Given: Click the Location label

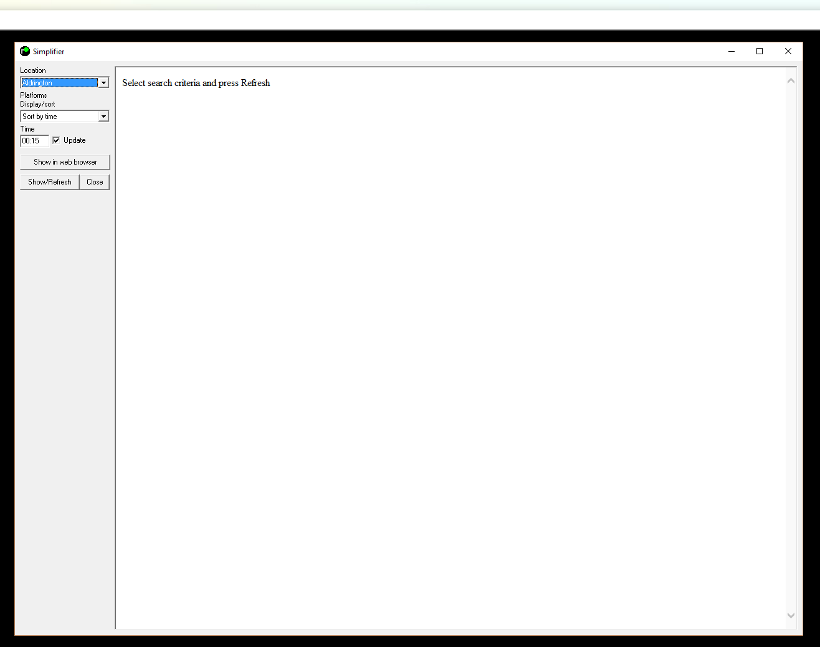Looking at the screenshot, I should [33, 70].
